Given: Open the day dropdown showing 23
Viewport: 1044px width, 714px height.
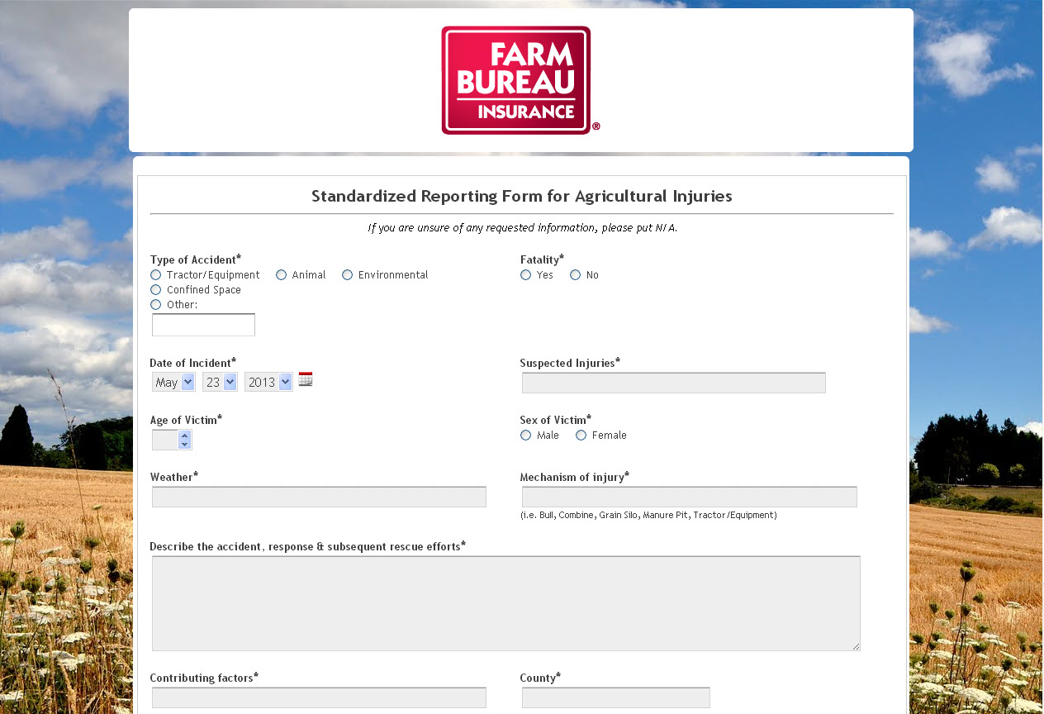Looking at the screenshot, I should 220,382.
